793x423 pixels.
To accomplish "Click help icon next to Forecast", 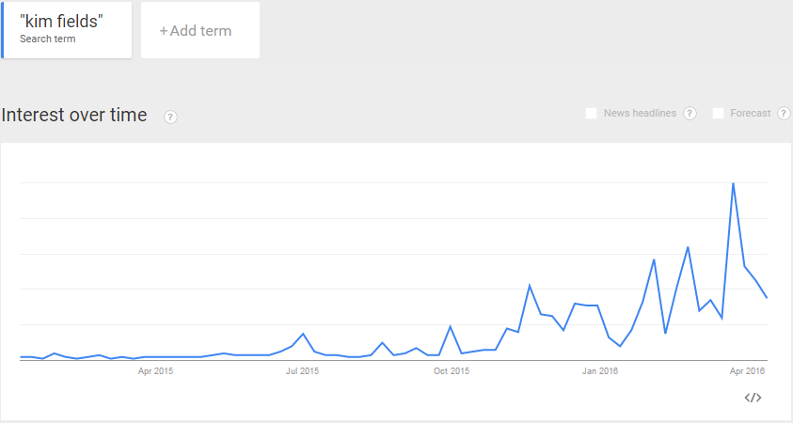I will [x=784, y=113].
